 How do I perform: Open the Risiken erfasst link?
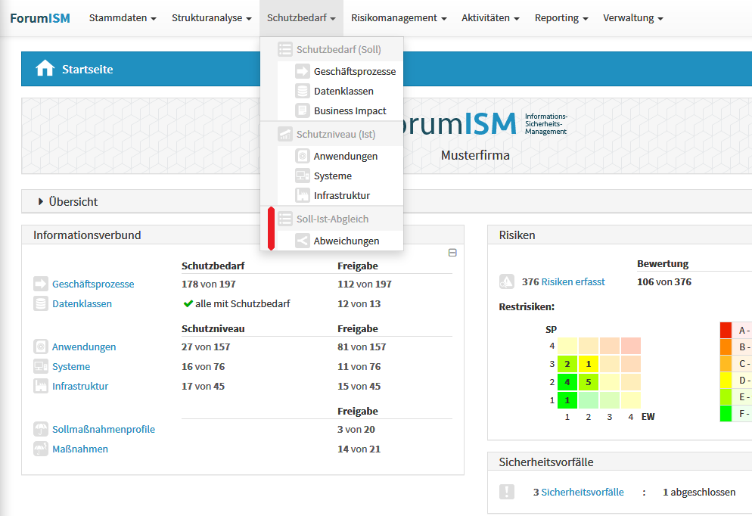pyautogui.click(x=573, y=281)
